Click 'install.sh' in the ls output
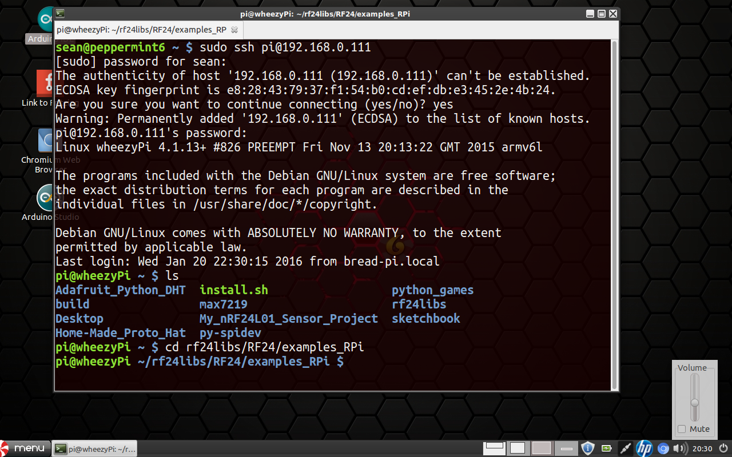 click(234, 290)
